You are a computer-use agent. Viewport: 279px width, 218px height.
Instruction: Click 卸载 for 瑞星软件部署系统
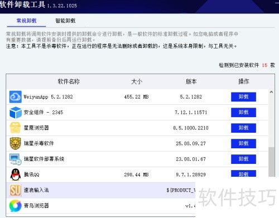(243, 159)
